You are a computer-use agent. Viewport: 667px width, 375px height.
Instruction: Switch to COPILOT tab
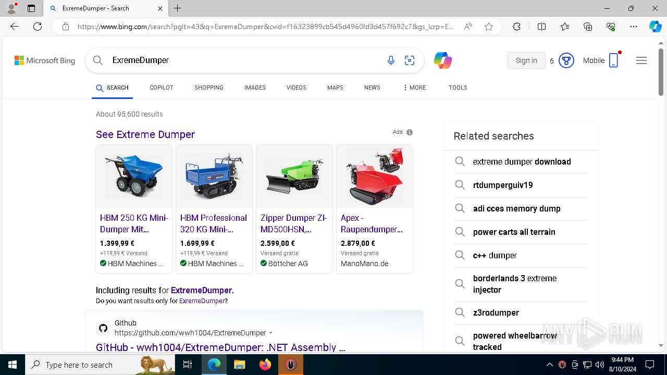(x=162, y=87)
